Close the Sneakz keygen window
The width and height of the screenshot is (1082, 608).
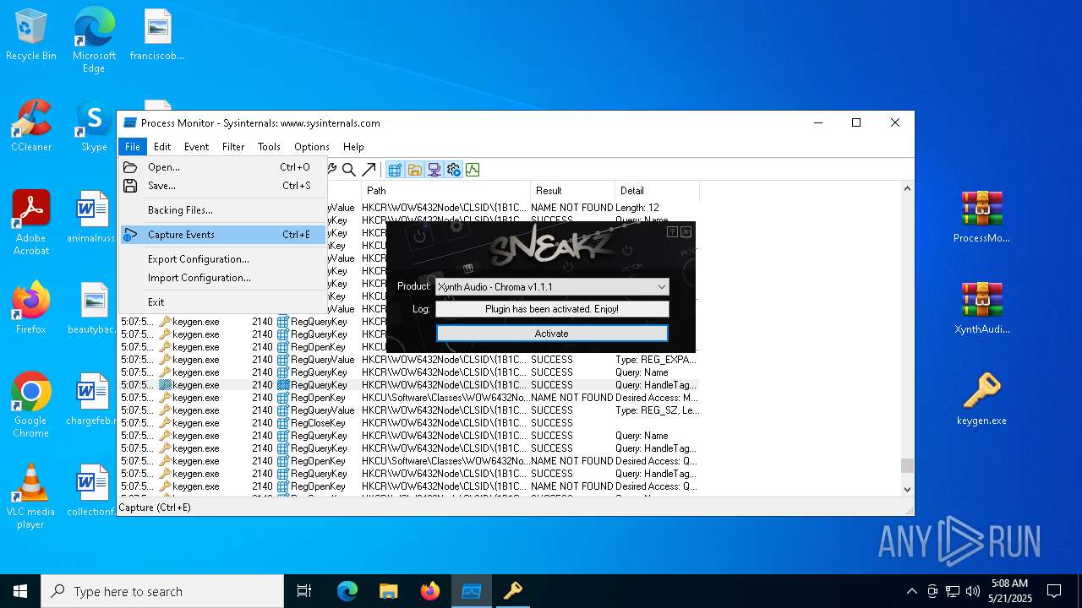tap(686, 231)
